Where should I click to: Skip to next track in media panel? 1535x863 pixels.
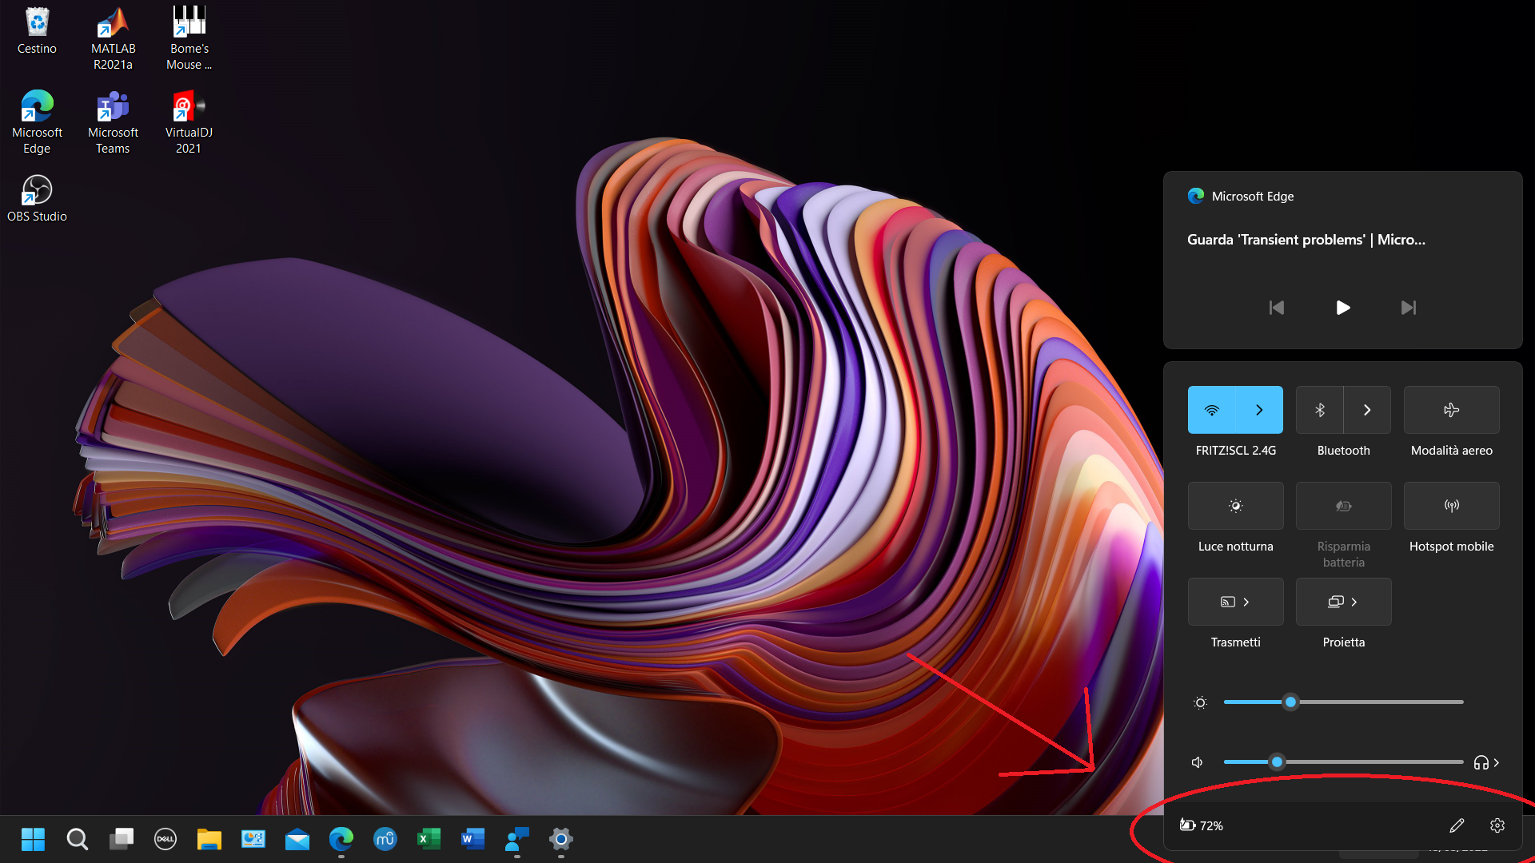pos(1409,308)
